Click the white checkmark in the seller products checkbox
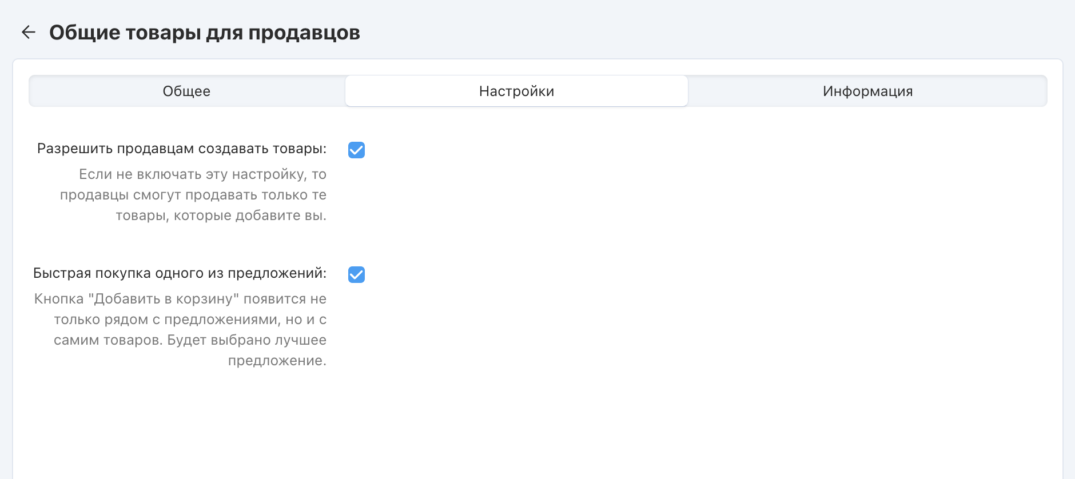1075x479 pixels. (x=356, y=150)
